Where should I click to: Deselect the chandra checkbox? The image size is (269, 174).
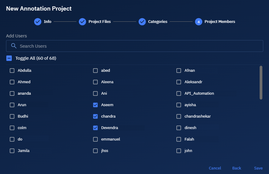point(95,116)
